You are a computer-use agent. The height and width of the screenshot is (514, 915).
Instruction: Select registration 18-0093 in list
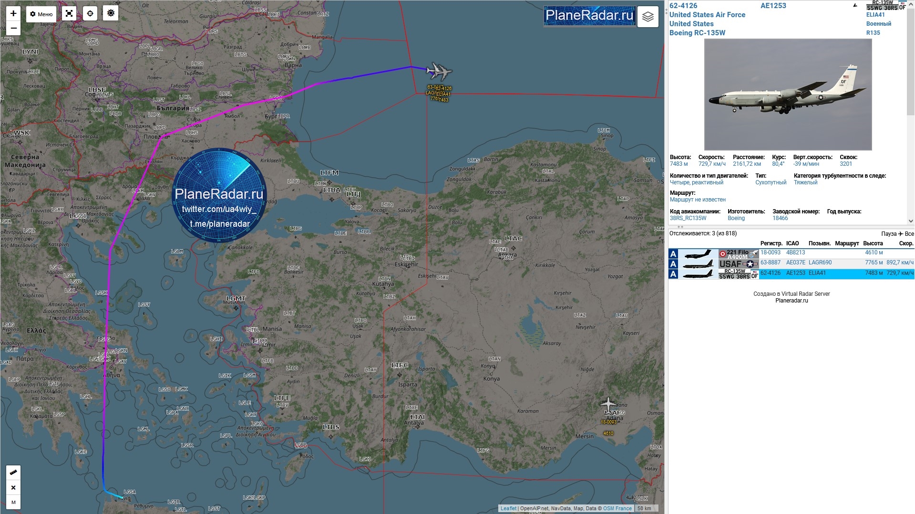771,252
